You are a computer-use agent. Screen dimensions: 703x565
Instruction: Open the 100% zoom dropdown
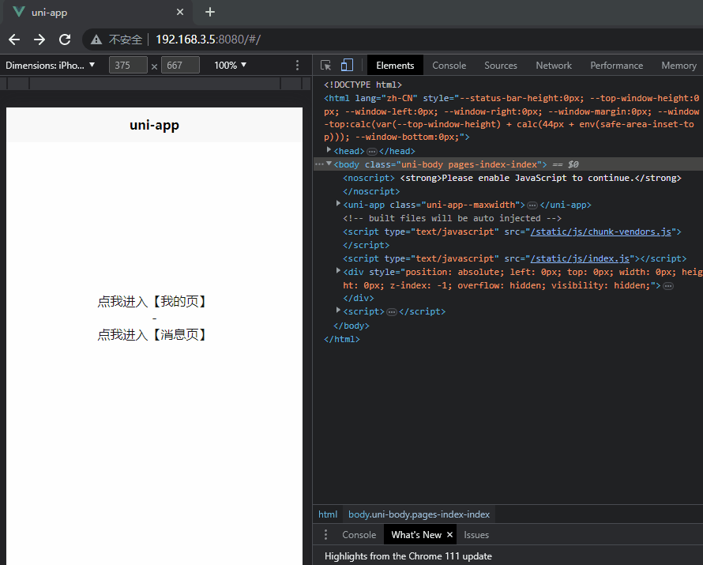pos(231,66)
